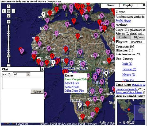Pan the map up with arrow icon
147x126 pixels.
pos(9,6)
